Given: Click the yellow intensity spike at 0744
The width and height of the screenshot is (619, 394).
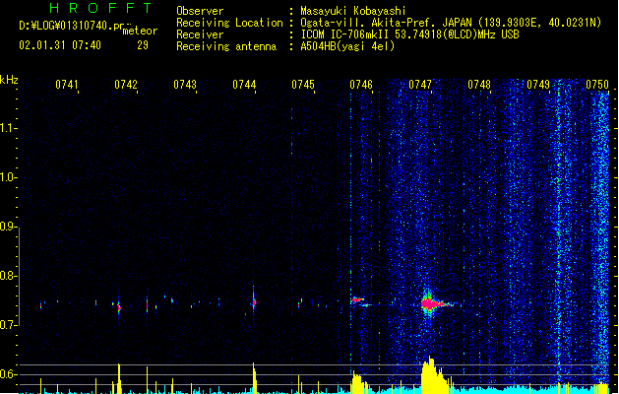Looking at the screenshot, I should pyautogui.click(x=254, y=378).
